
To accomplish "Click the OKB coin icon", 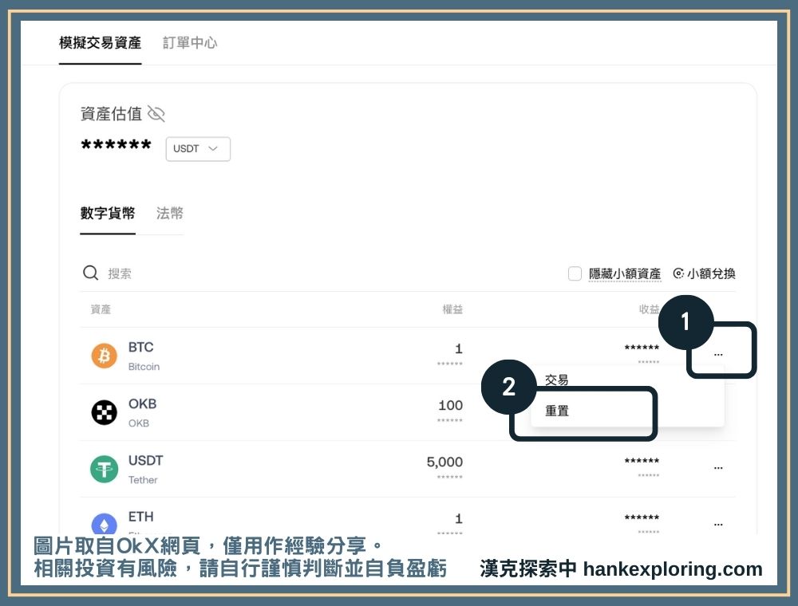I will tap(104, 411).
